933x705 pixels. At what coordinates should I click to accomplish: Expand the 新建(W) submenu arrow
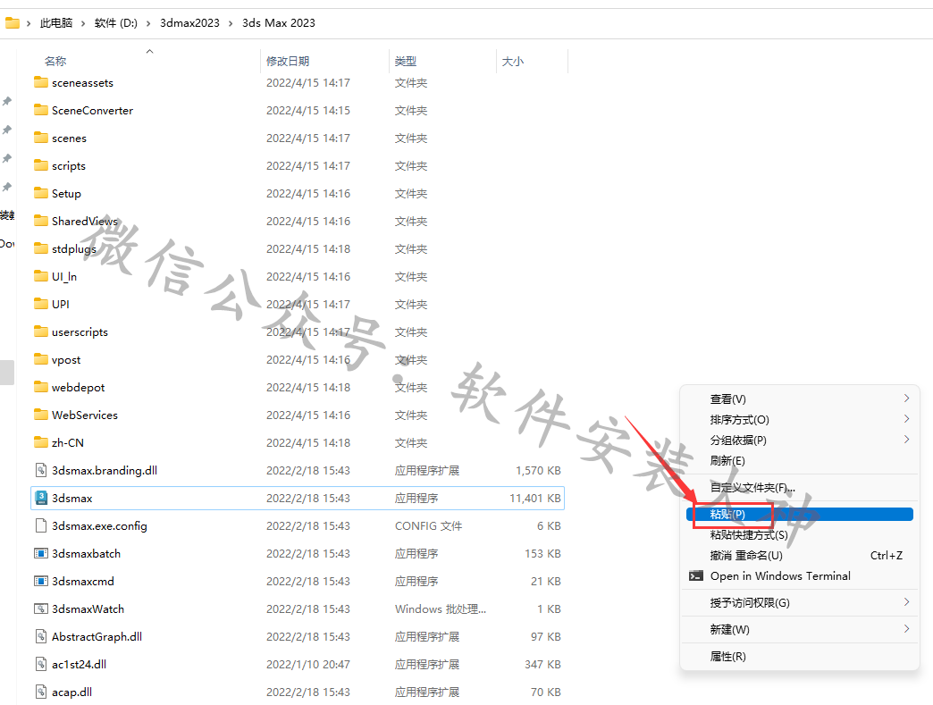(x=906, y=628)
